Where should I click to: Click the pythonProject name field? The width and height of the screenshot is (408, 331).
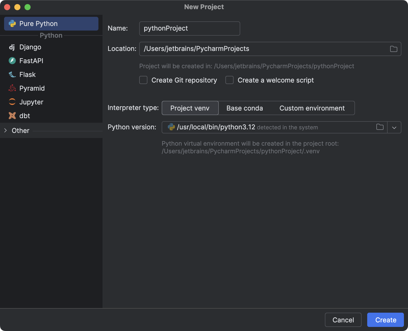coord(189,28)
